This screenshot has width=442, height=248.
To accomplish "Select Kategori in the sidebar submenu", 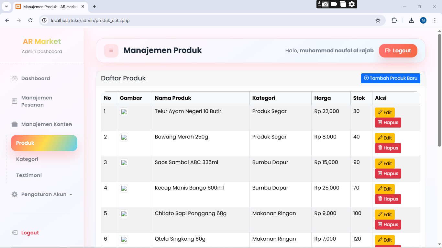I will (x=27, y=159).
